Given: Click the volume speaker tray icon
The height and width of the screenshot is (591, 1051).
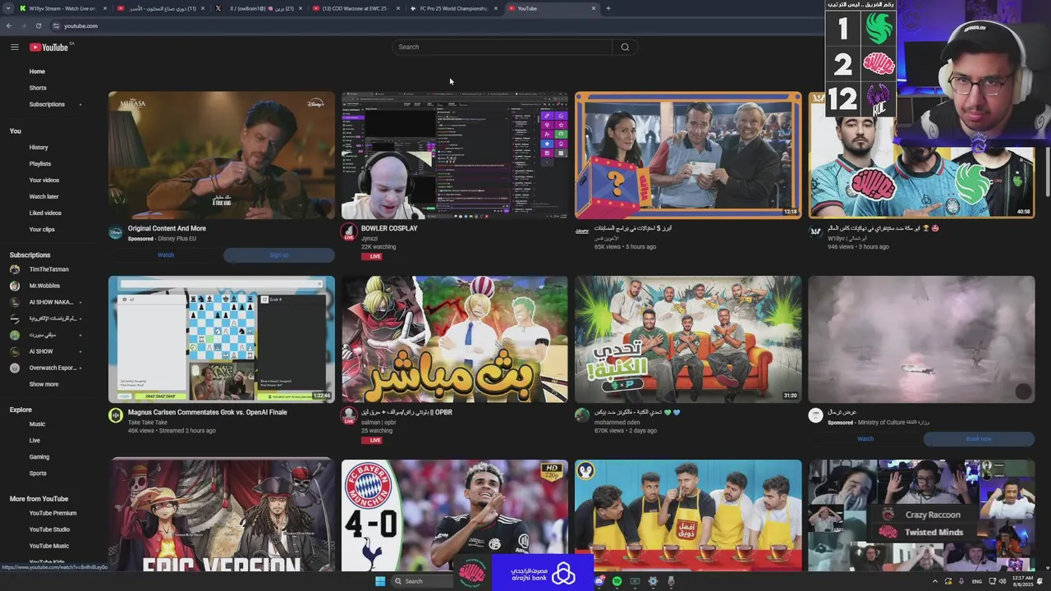Looking at the screenshot, I should click(x=1003, y=581).
